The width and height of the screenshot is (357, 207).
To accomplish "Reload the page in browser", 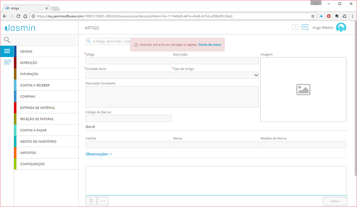I will (18, 16).
